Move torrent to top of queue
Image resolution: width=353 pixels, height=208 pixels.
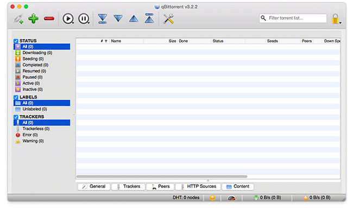click(149, 18)
